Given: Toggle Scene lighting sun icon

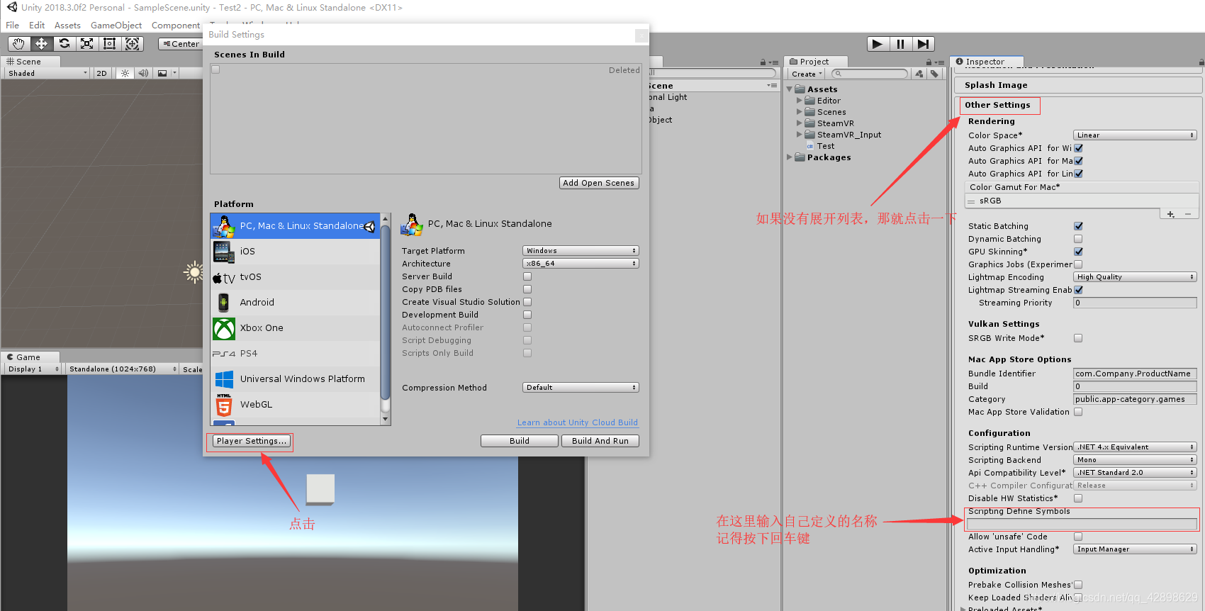Looking at the screenshot, I should (x=125, y=73).
